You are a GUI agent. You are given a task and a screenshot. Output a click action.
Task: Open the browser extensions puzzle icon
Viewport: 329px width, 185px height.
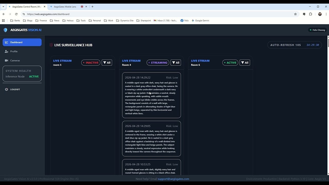(x=311, y=14)
